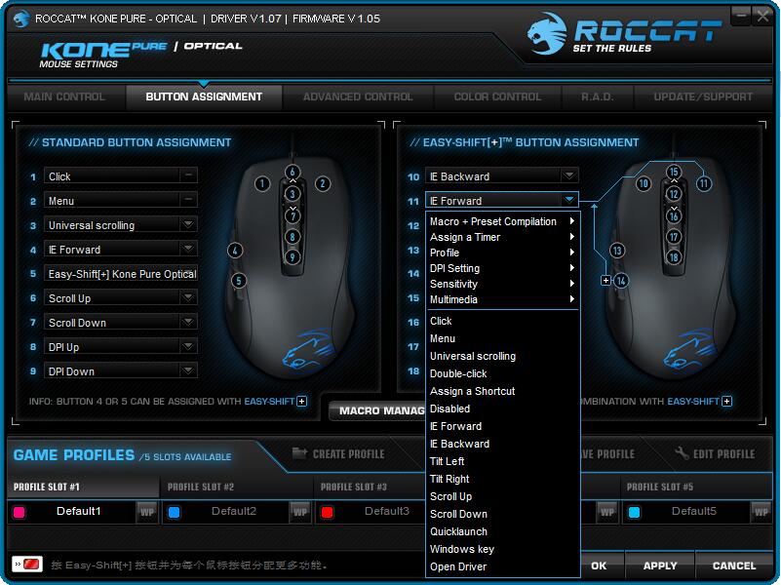The image size is (781, 585).
Task: Click scroll-up marker 6 on left mouse
Action: pyautogui.click(x=293, y=172)
